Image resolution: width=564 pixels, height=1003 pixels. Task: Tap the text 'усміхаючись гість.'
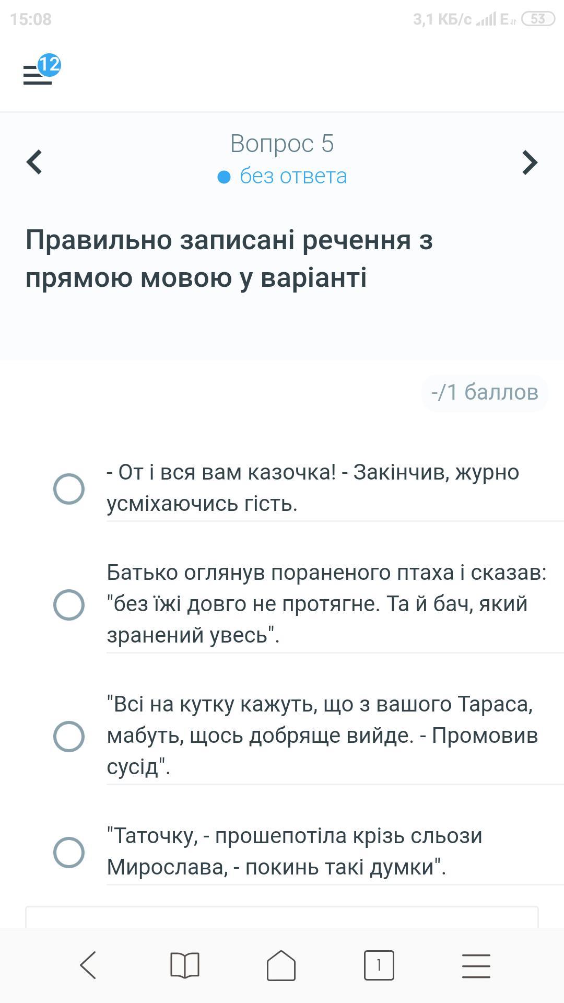point(202,504)
